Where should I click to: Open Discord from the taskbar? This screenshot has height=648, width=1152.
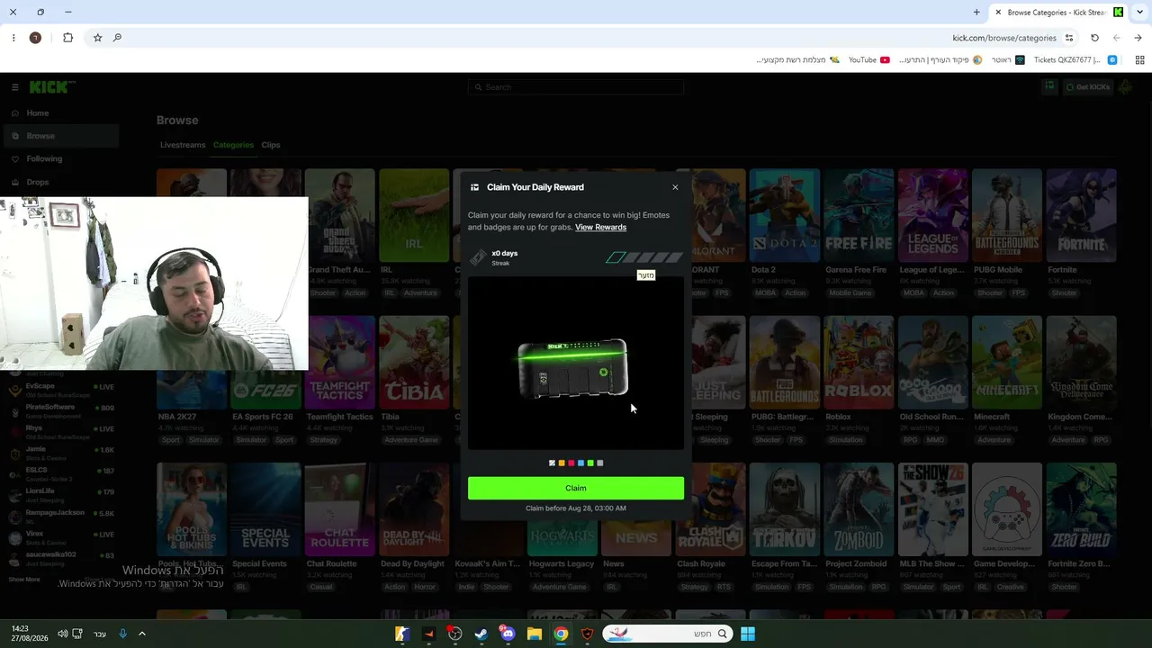pos(508,634)
